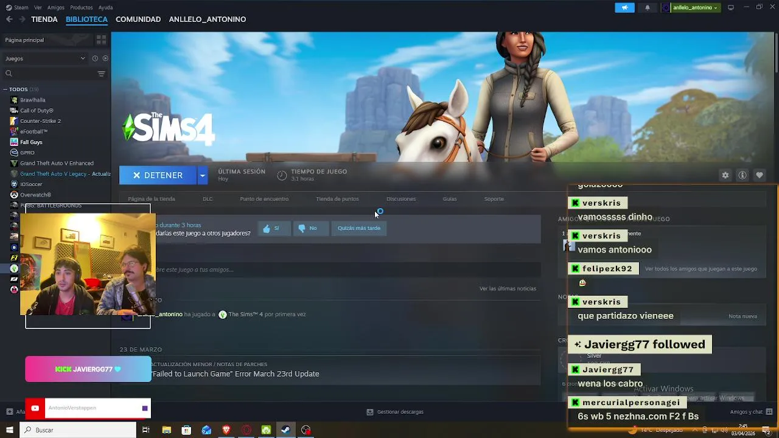Open game settings gear icon

[725, 175]
